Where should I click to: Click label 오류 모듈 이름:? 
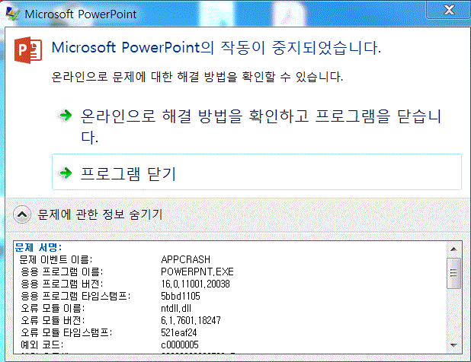[x=53, y=308]
